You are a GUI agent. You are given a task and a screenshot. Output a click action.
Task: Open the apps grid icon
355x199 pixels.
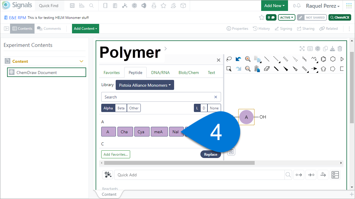coord(349,6)
